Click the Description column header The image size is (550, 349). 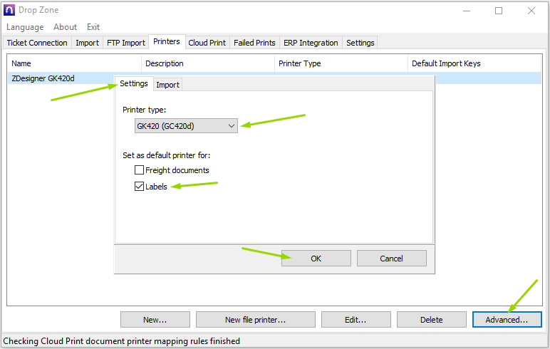[x=208, y=63]
